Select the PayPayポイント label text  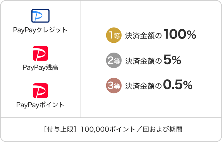(40, 105)
